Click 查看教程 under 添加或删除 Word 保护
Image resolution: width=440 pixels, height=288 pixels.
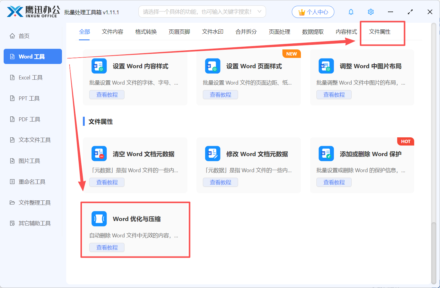(334, 182)
